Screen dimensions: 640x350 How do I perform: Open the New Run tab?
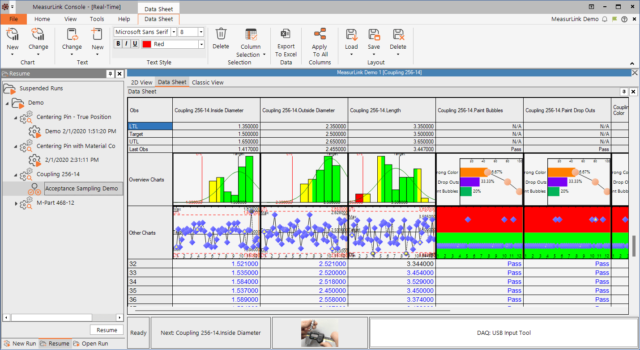click(x=20, y=343)
